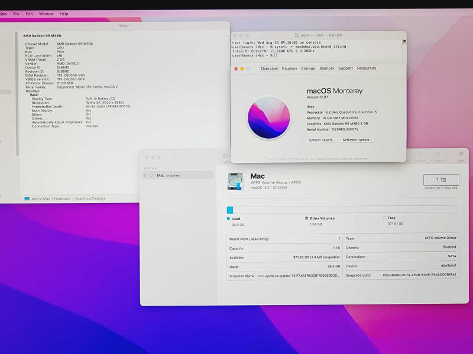Open the Help menu in the menu bar

coord(64,14)
